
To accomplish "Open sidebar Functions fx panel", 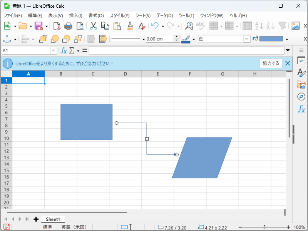I will (x=301, y=109).
